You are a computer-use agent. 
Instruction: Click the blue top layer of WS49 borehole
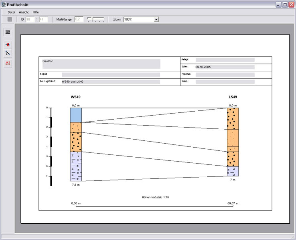click(x=76, y=115)
